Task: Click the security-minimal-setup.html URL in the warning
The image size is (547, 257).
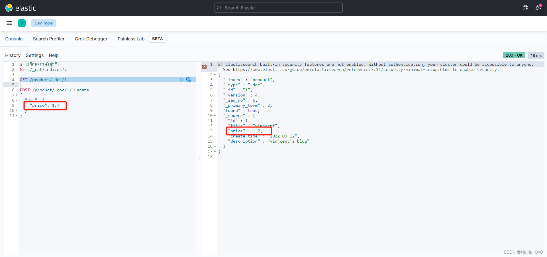Action: 341,69
